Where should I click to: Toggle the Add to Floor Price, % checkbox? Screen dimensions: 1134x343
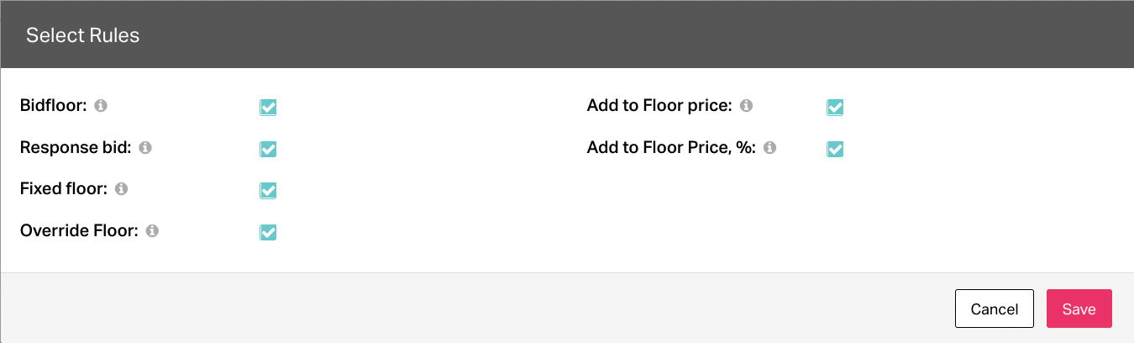(835, 149)
